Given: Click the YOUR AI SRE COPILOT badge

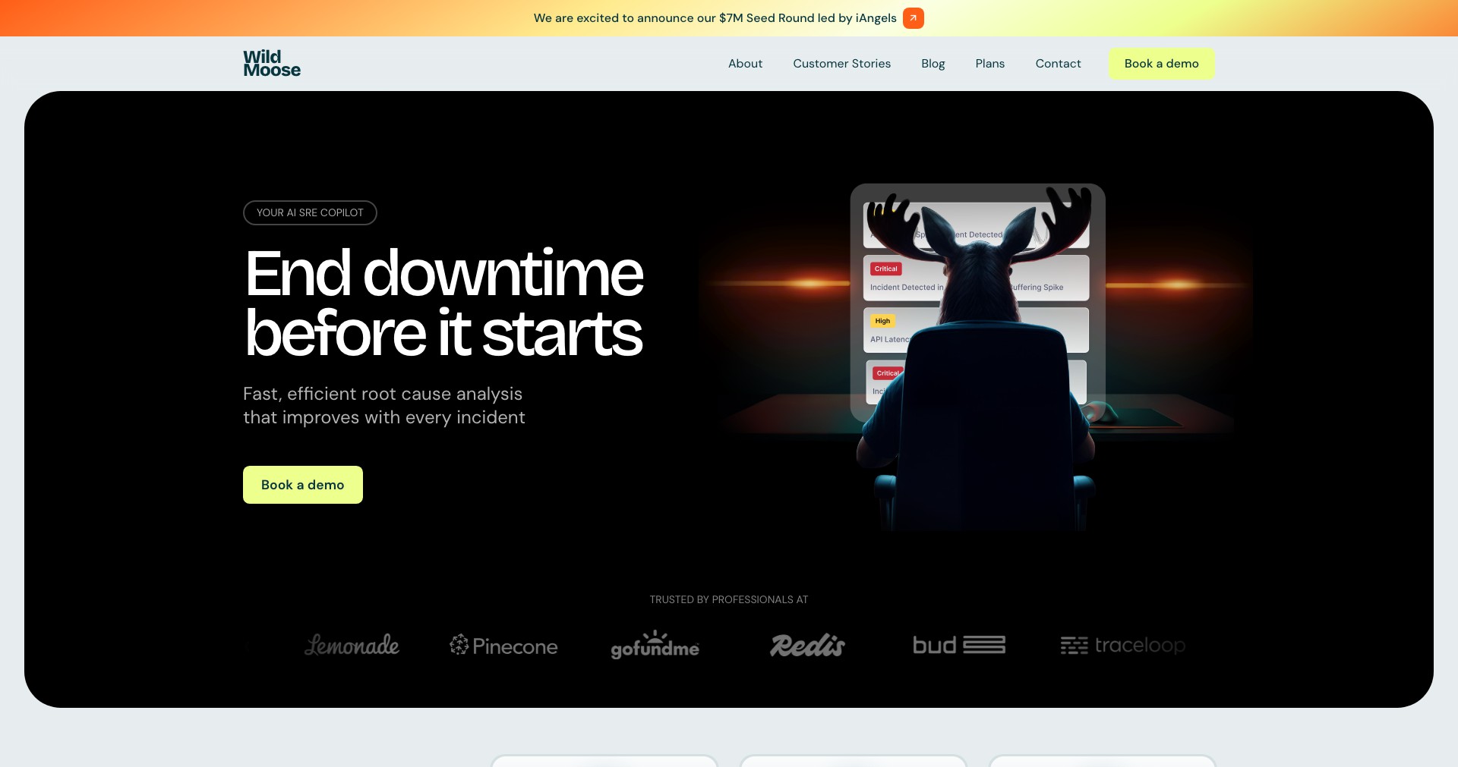Looking at the screenshot, I should point(310,212).
